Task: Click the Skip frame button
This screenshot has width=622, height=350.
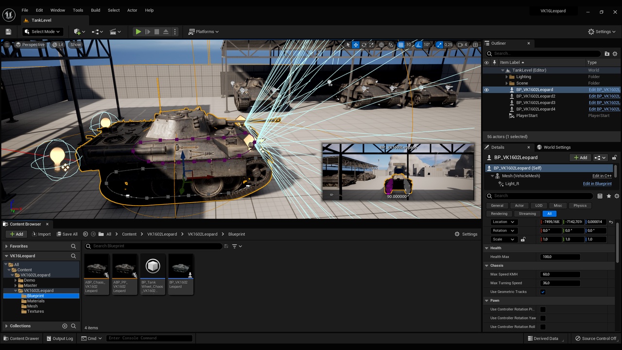Action: (148, 32)
